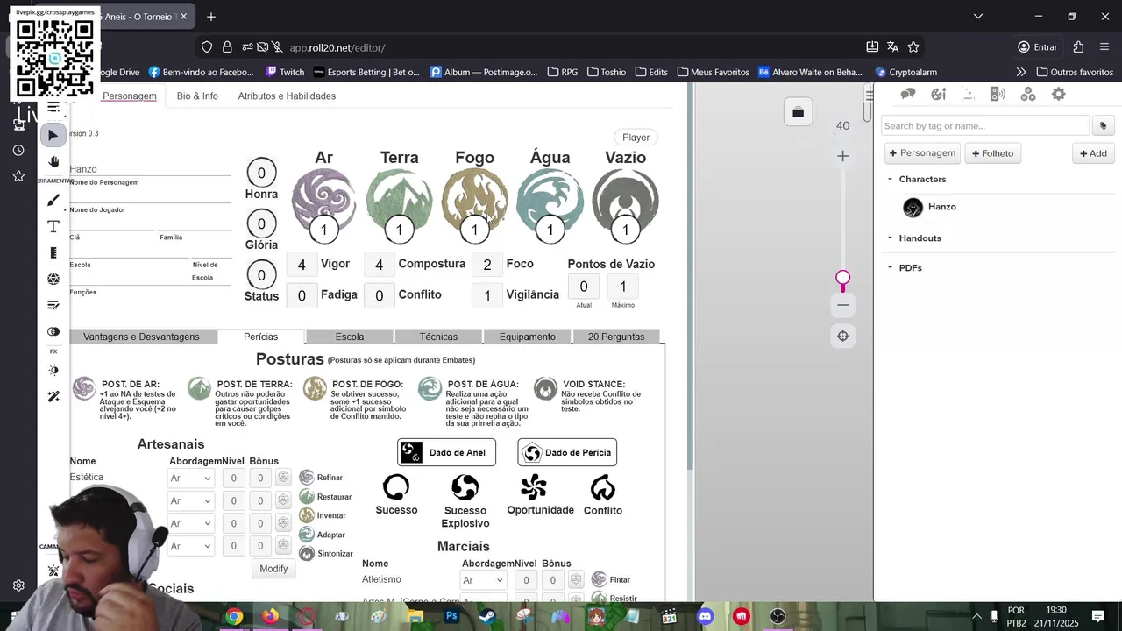Click the Sucesso symbol icon
Viewport: 1122px width, 631px height.
396,486
